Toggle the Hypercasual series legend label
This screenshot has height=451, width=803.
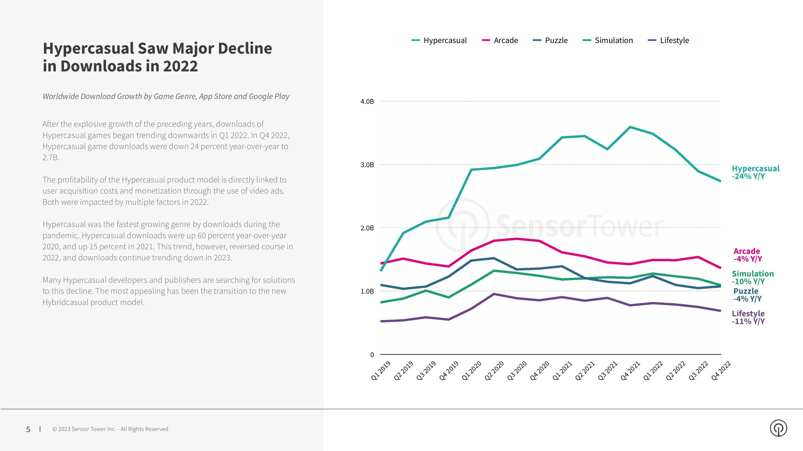tap(445, 40)
